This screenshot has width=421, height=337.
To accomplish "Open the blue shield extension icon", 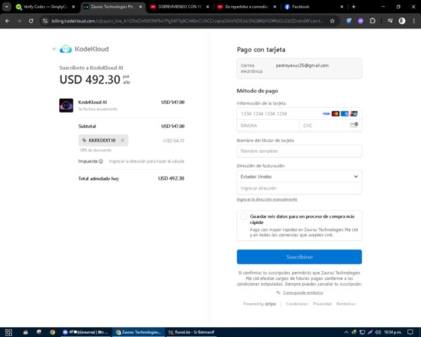I will (349, 20).
